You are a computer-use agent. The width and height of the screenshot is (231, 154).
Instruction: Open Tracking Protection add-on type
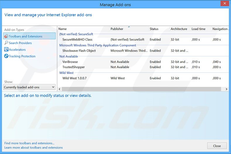coord(22,56)
